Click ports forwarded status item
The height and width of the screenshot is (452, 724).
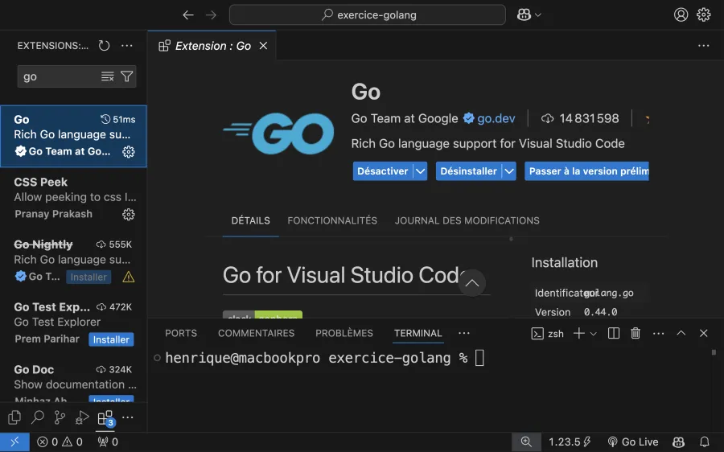click(x=108, y=442)
